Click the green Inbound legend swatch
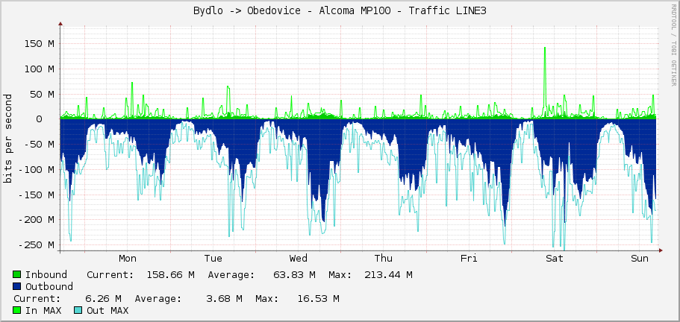The image size is (680, 322). 17,274
